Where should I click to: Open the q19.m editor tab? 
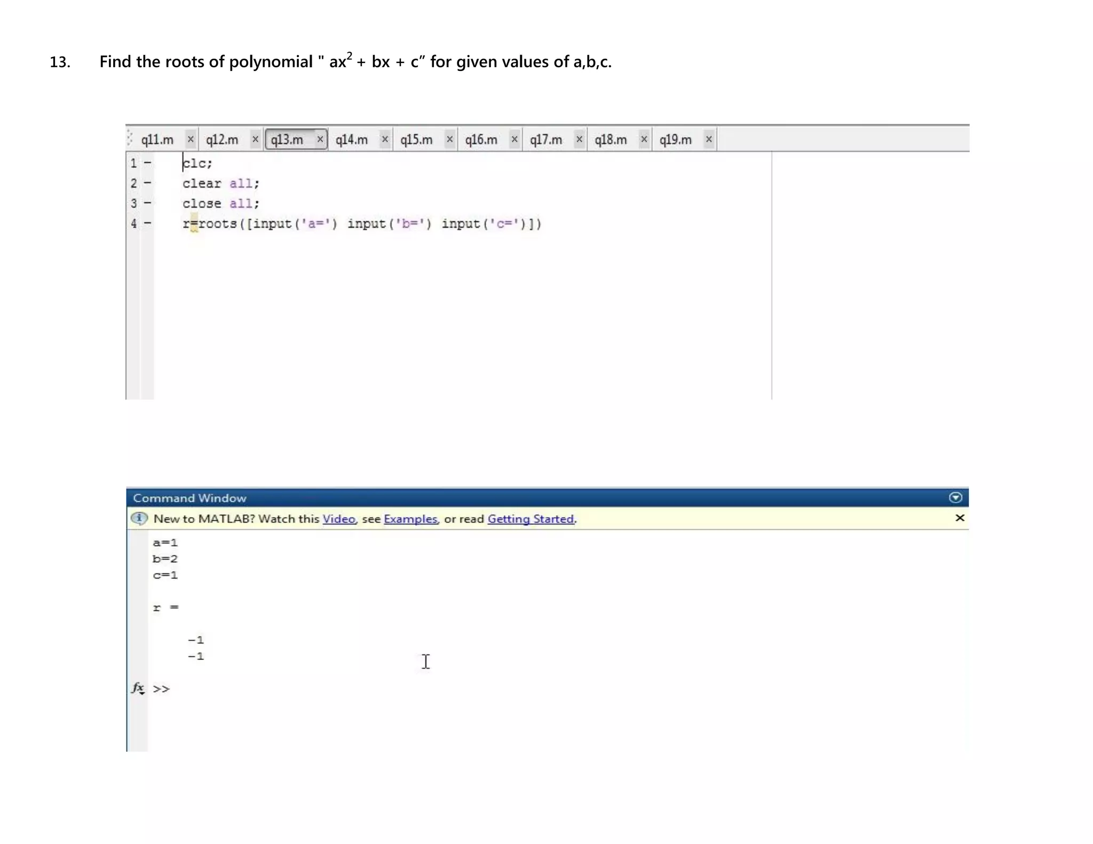tap(675, 140)
